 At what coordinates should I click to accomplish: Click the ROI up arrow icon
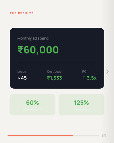click(84, 78)
